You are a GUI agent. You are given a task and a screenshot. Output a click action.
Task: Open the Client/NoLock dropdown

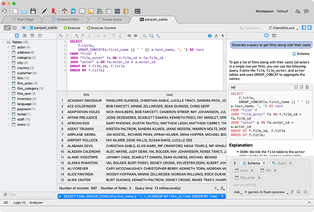[x=284, y=28]
